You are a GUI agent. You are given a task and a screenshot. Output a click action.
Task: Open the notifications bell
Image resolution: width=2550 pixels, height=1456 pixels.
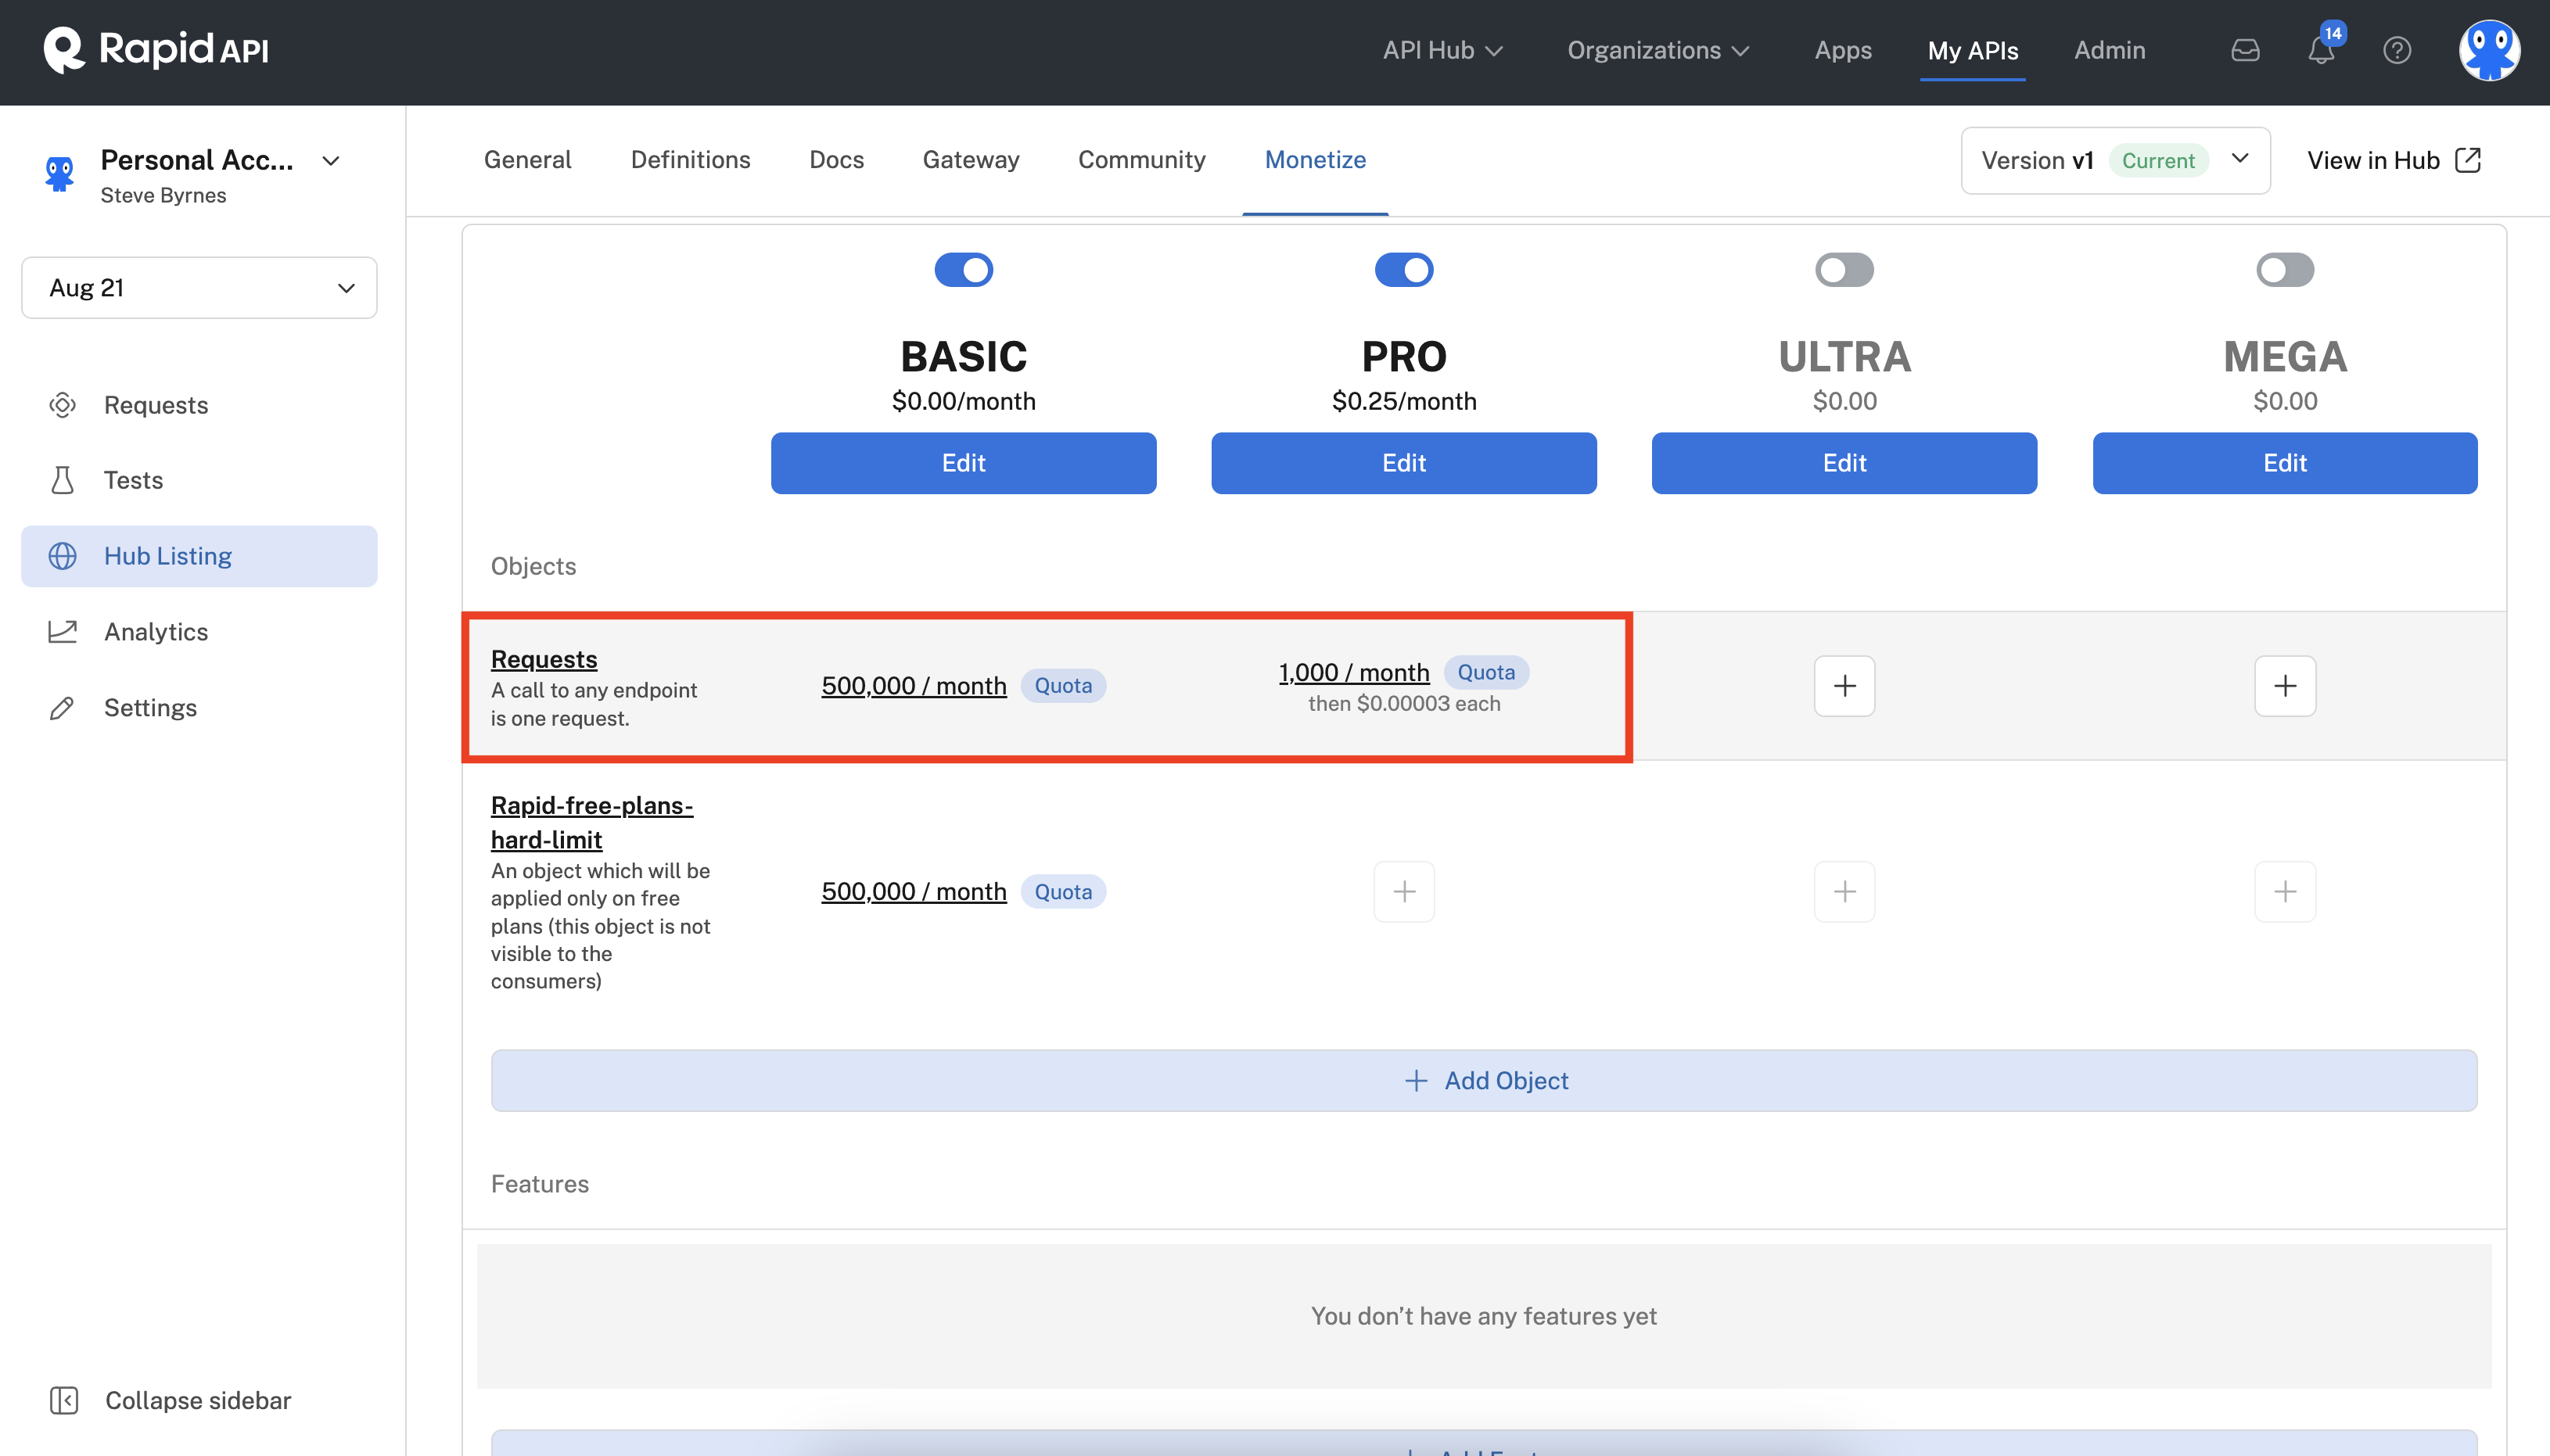(2320, 50)
